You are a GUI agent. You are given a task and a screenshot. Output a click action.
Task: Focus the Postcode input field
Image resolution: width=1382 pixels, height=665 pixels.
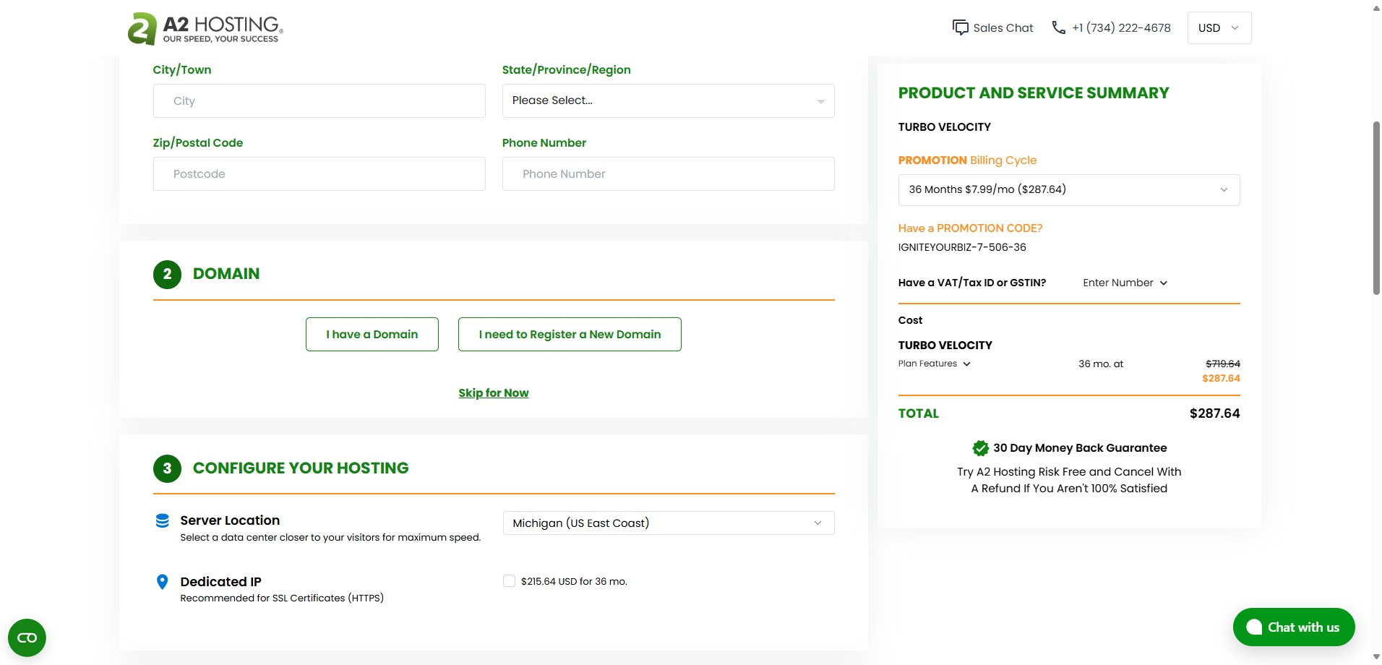(x=319, y=173)
